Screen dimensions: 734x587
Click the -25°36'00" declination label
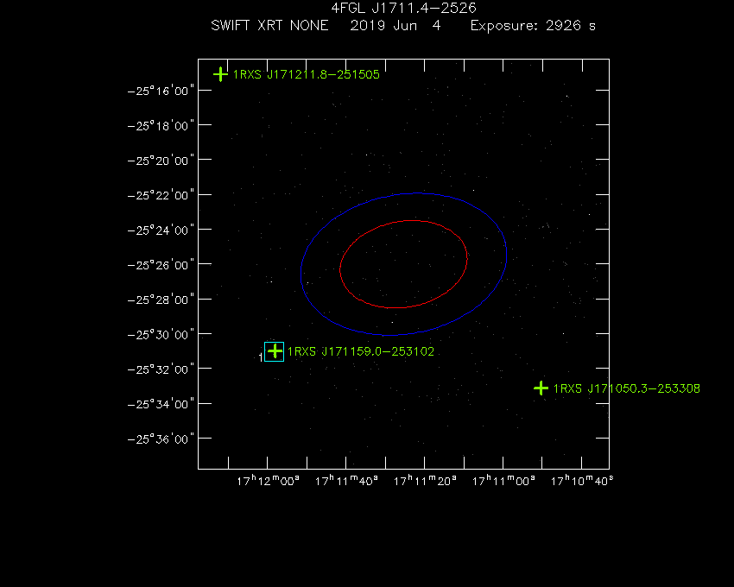161,439
